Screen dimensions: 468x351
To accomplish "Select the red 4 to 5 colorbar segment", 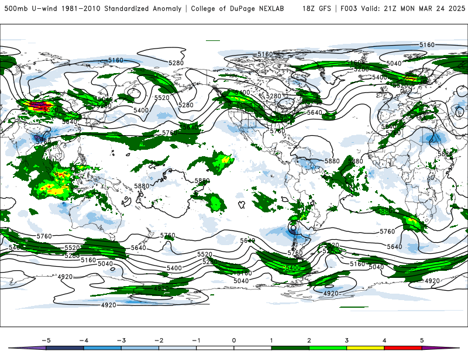I will click(403, 348).
